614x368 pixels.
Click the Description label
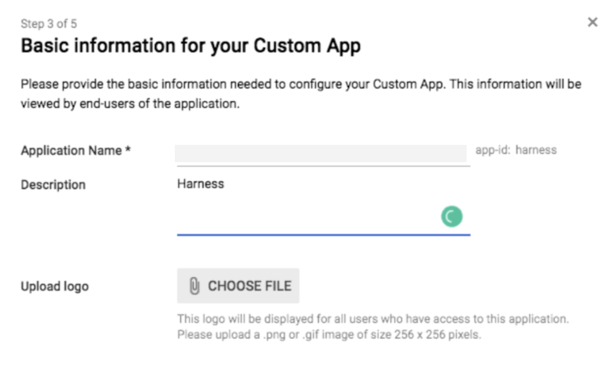pos(53,185)
